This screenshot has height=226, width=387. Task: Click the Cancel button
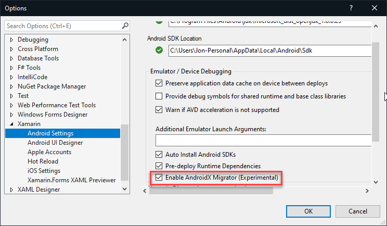click(x=357, y=211)
